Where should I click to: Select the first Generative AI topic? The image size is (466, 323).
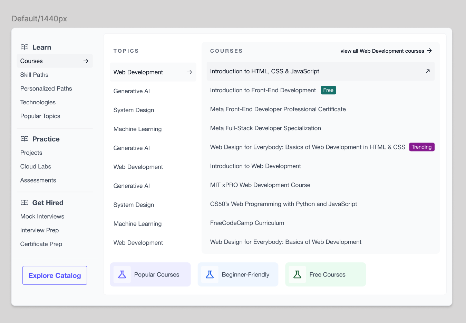coord(132,91)
